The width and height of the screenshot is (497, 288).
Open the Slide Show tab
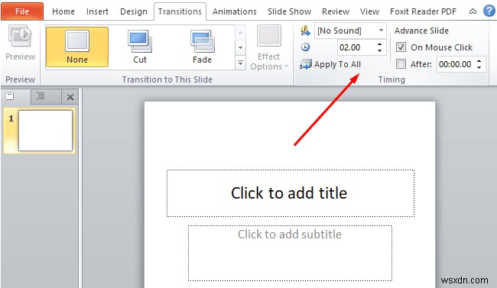pos(289,11)
